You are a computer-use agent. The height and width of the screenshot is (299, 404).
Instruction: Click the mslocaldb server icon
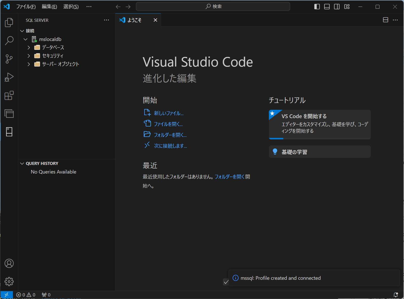pos(34,39)
